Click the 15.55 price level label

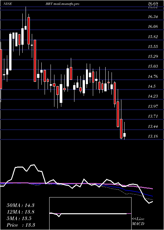tap(153, 47)
